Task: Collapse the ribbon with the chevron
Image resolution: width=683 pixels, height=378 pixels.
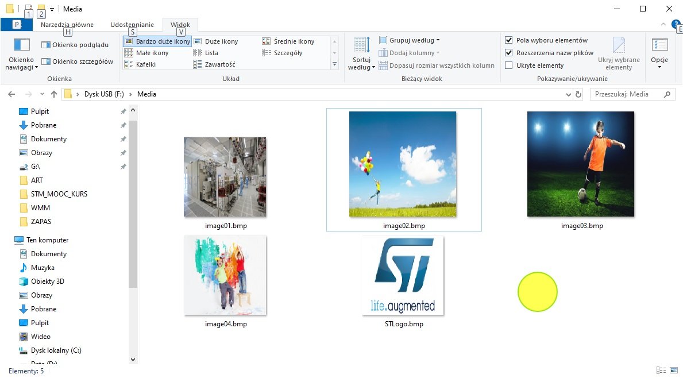Action: tap(663, 24)
